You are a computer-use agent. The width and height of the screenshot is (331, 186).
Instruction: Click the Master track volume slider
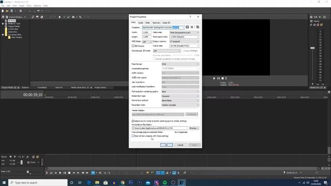coord(22,162)
